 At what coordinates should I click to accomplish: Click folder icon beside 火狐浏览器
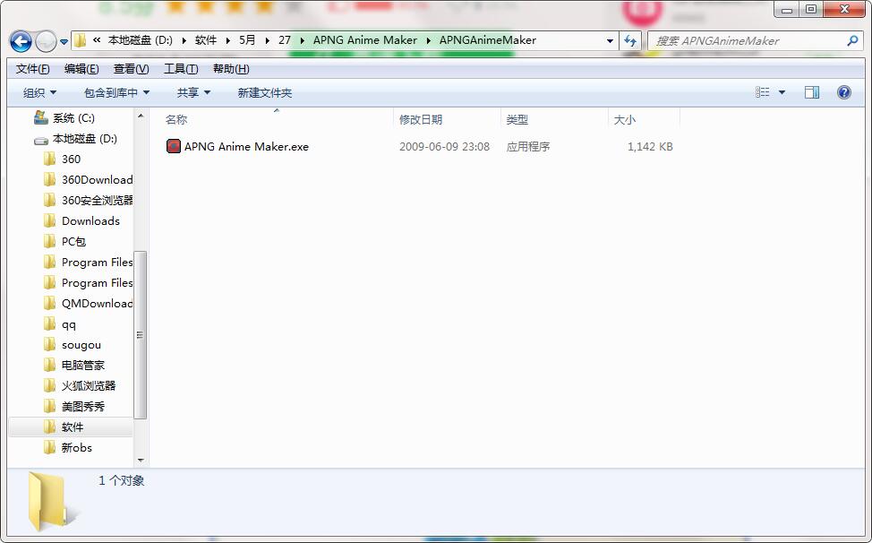(x=49, y=385)
